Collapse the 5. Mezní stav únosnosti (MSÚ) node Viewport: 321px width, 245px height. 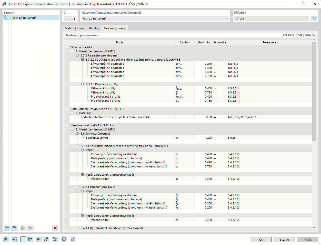(72, 129)
